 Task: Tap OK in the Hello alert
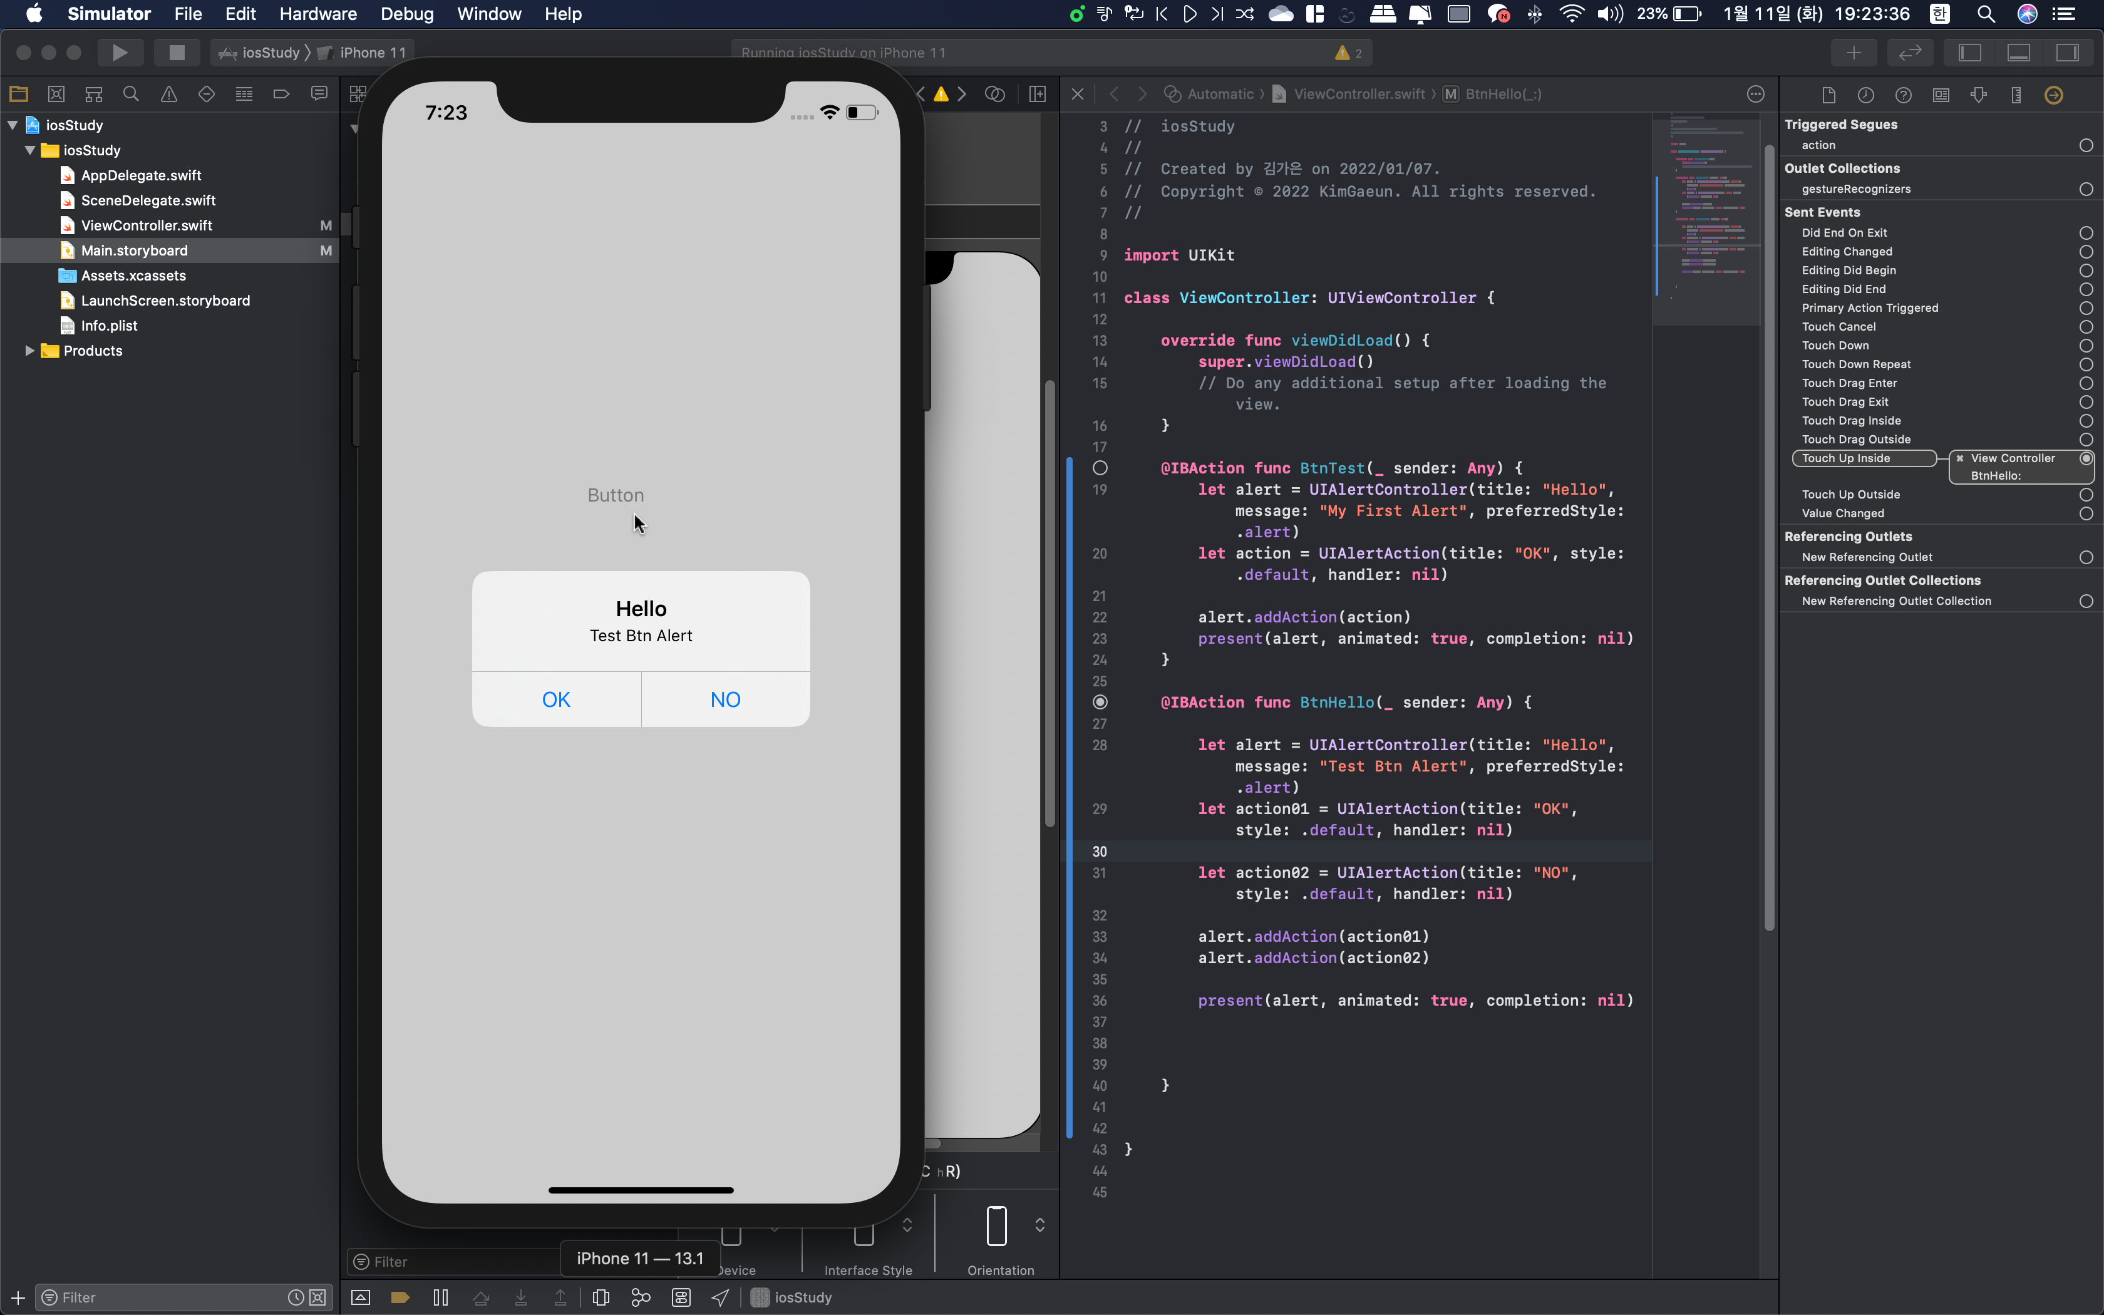click(x=555, y=699)
